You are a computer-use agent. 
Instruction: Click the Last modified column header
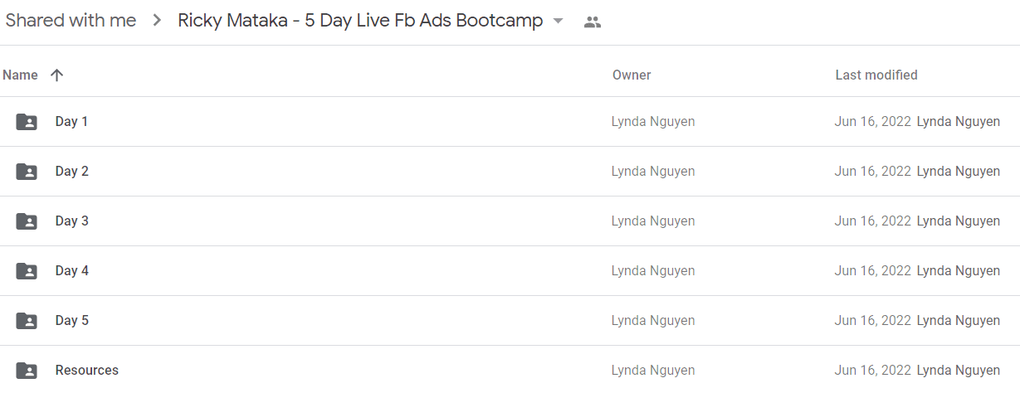coord(876,75)
